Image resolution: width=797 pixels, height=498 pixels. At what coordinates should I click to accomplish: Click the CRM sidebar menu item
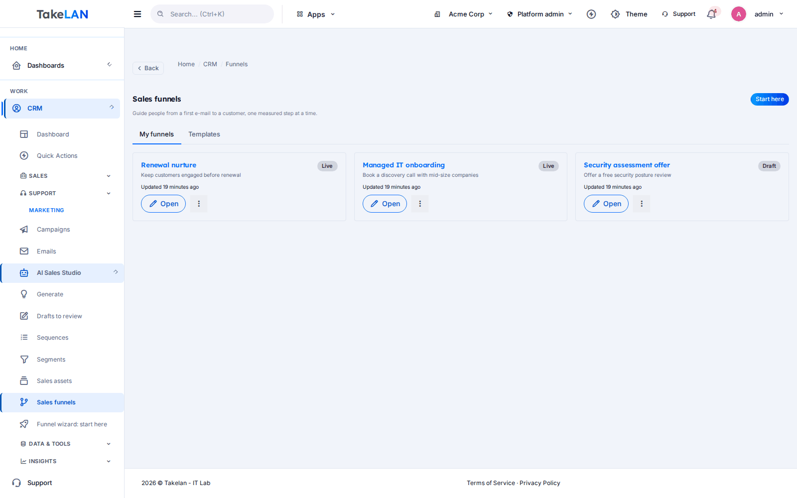click(x=62, y=108)
